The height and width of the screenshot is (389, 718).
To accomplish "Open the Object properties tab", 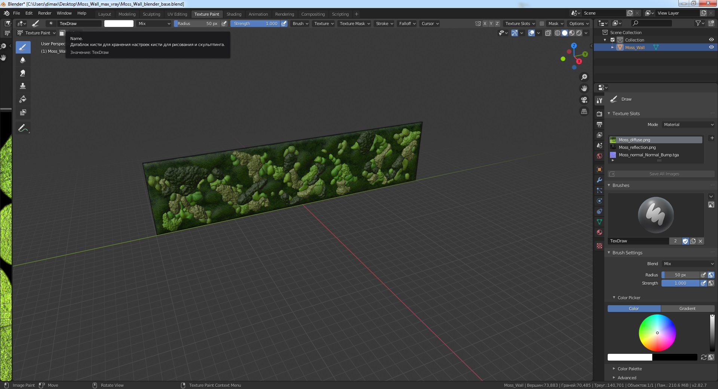I will coord(599,169).
